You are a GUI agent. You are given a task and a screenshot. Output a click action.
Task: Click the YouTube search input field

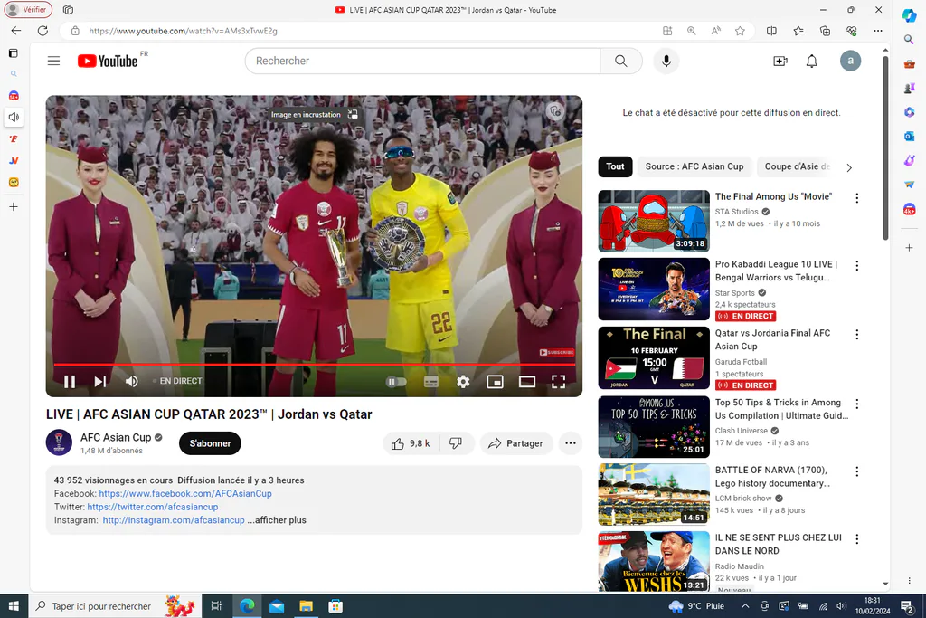[x=423, y=61]
